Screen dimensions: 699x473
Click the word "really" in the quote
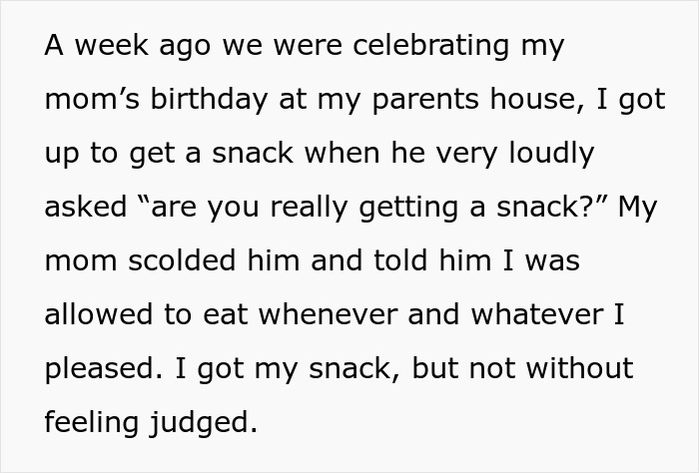click(309, 209)
